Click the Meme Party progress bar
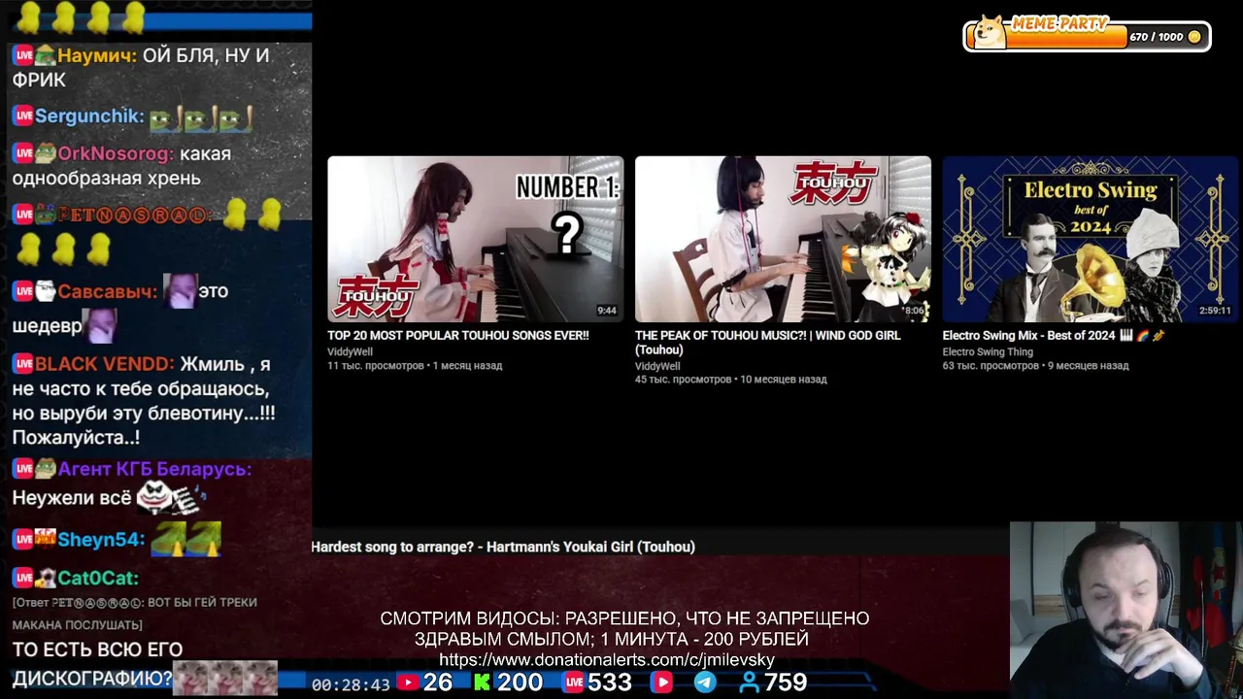This screenshot has width=1243, height=699. point(1087,36)
